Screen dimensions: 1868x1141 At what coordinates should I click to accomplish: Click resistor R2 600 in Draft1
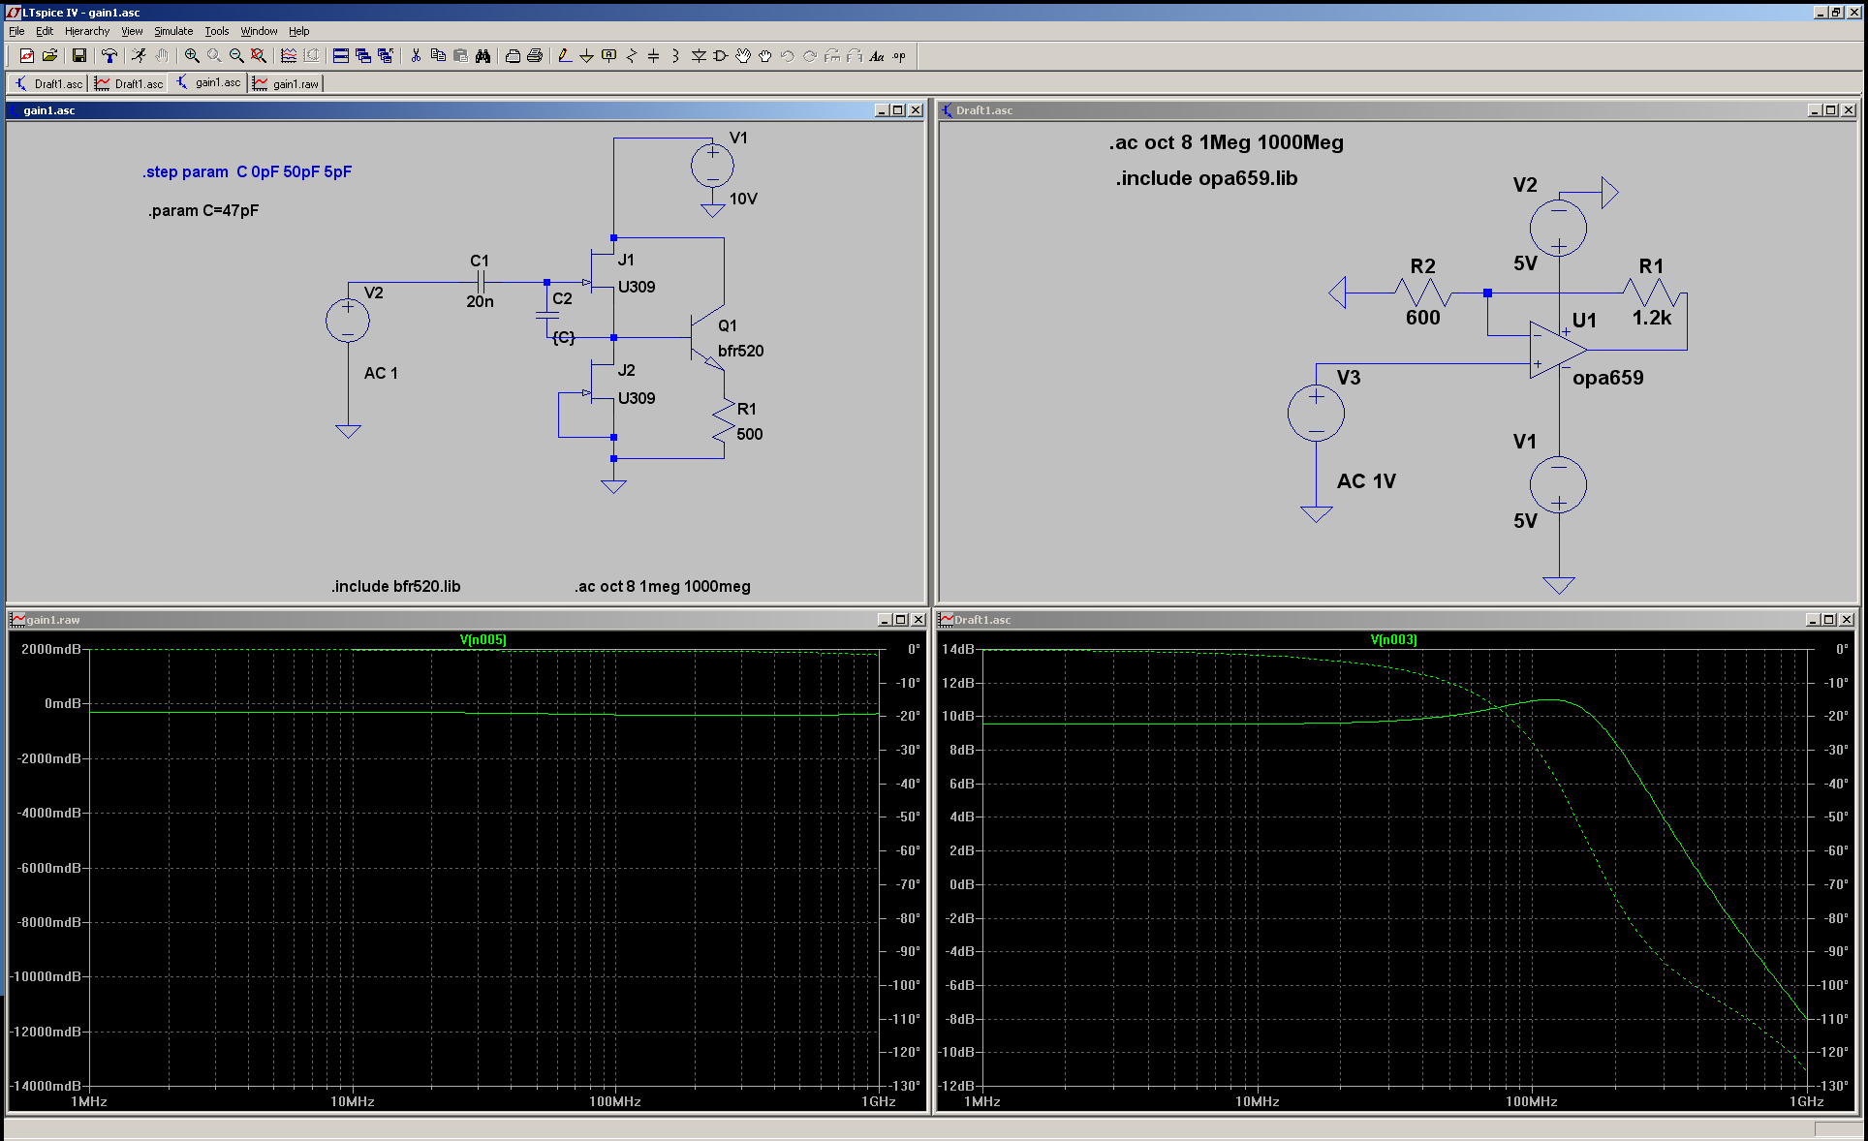1422,292
